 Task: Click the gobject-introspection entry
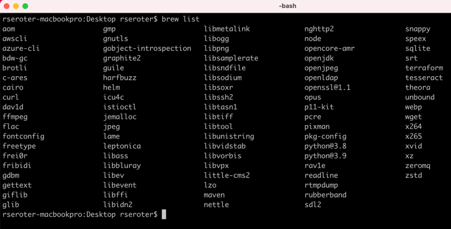pos(147,48)
